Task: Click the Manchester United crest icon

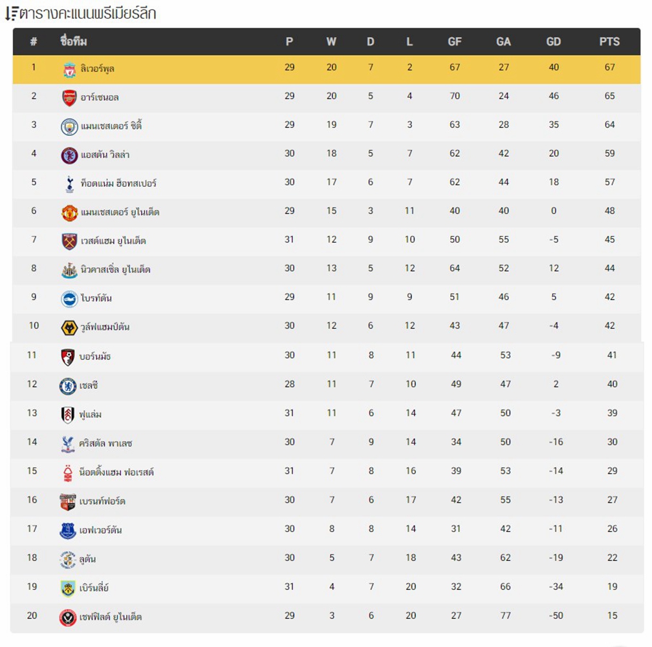Action: (x=69, y=213)
